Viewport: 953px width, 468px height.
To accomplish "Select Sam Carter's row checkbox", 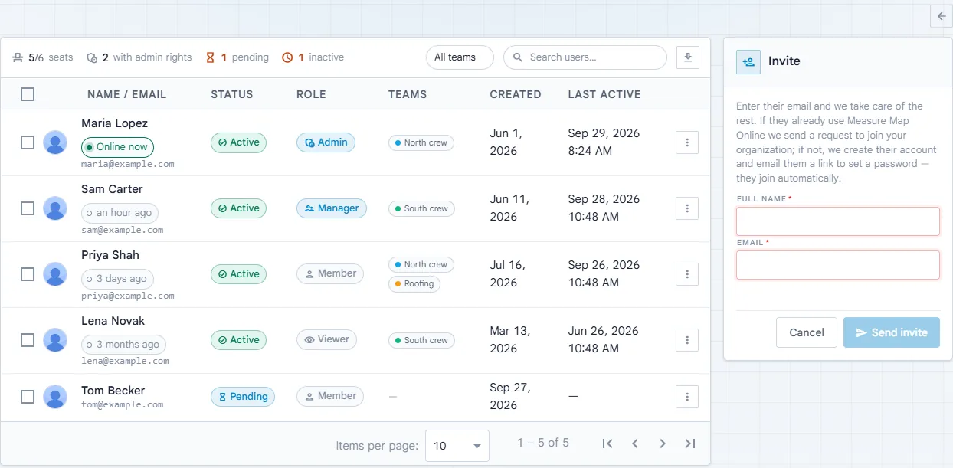I will (x=28, y=208).
